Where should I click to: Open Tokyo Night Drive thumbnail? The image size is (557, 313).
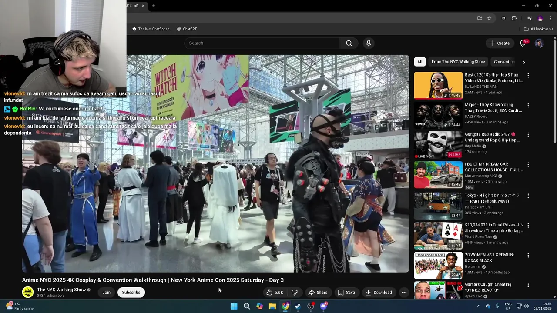pyautogui.click(x=438, y=206)
